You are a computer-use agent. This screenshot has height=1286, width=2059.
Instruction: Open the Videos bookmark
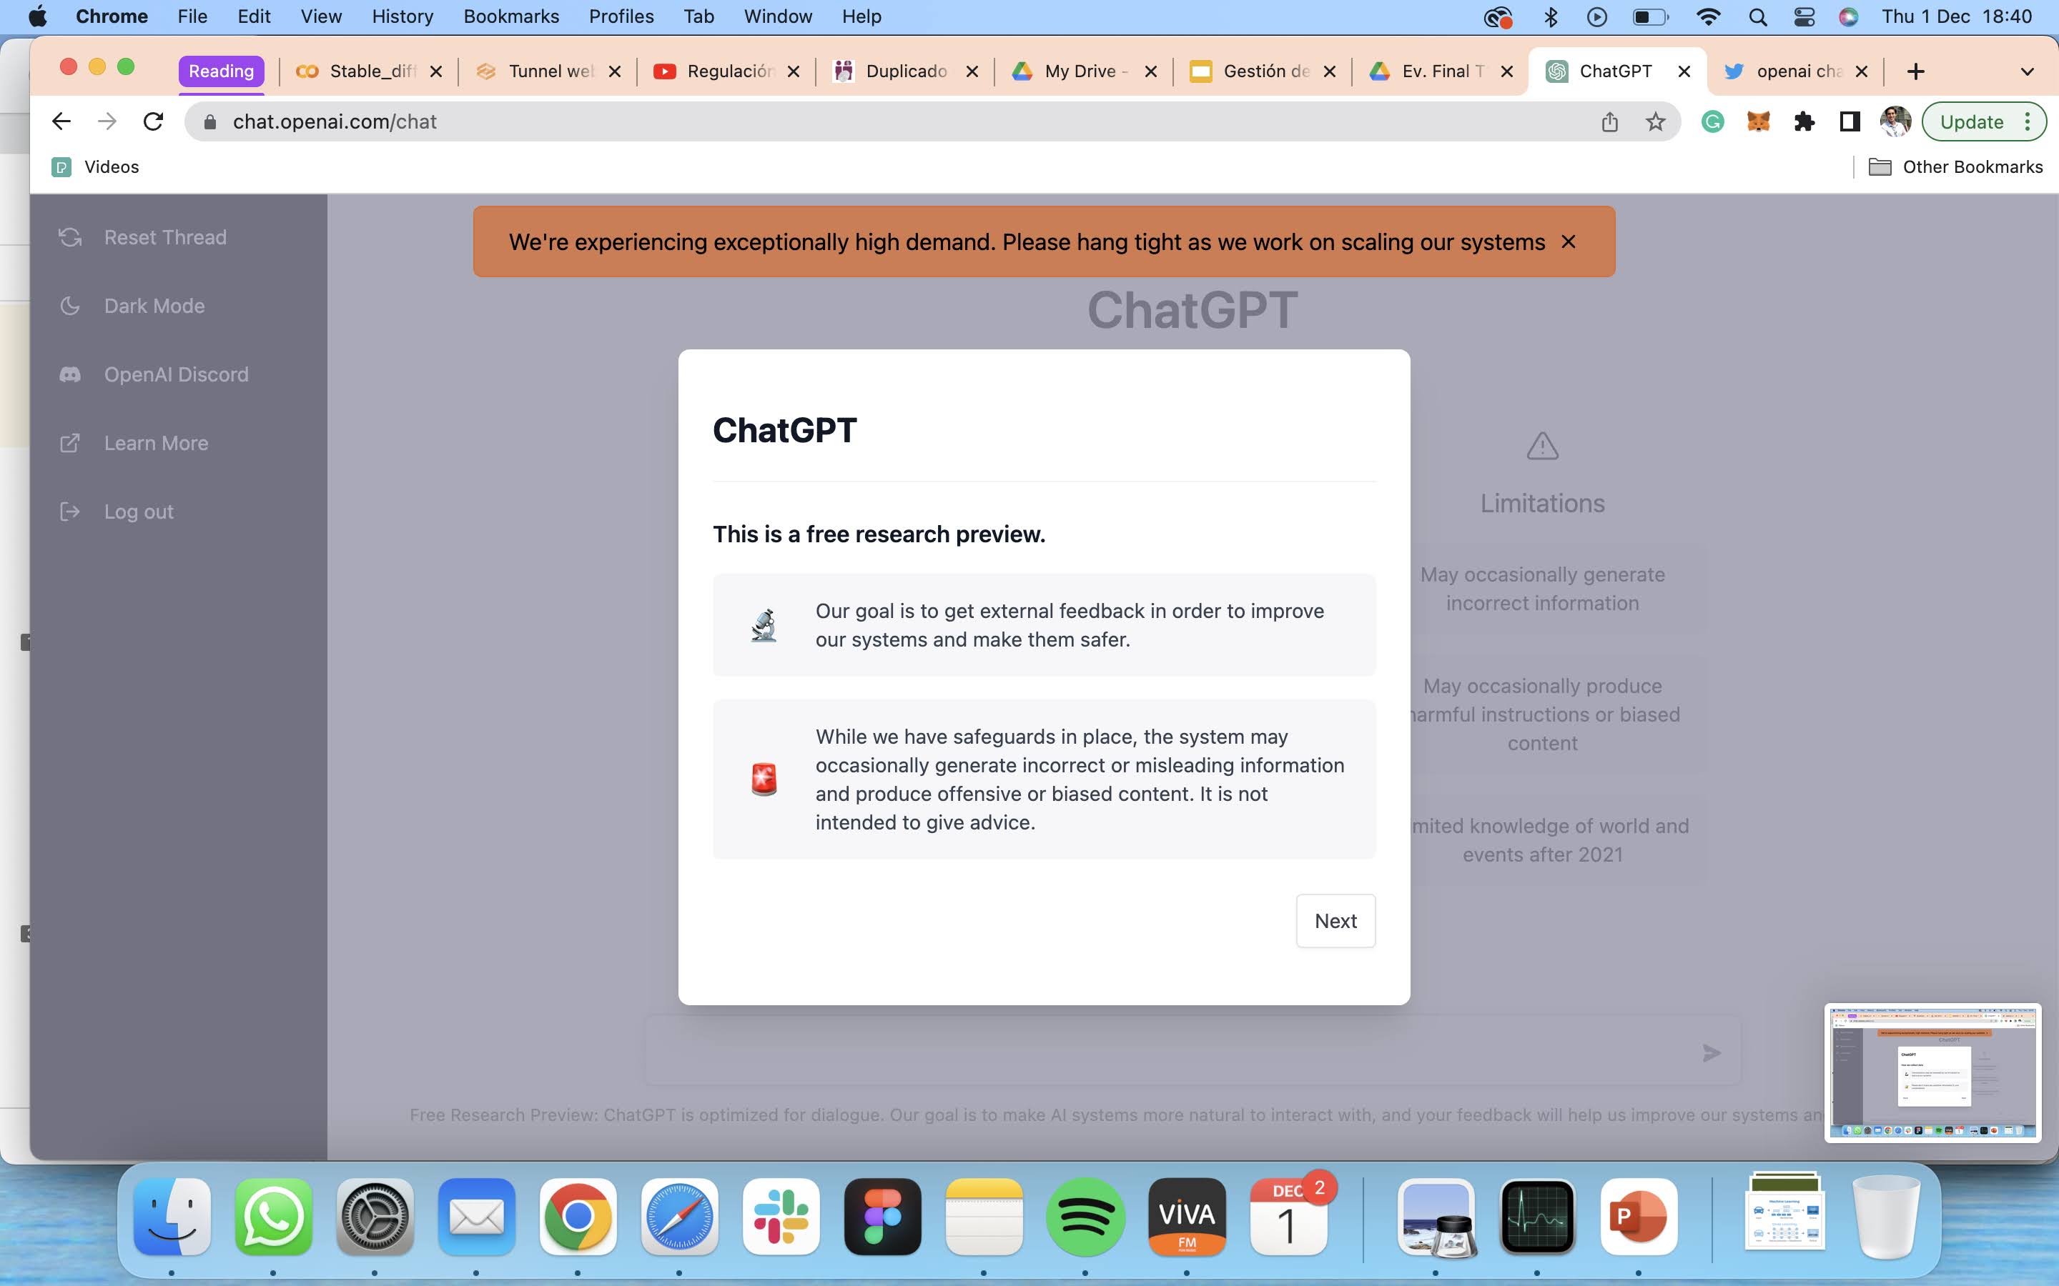click(95, 166)
